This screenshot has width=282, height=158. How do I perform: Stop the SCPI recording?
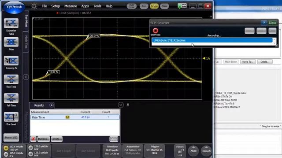(x=156, y=31)
